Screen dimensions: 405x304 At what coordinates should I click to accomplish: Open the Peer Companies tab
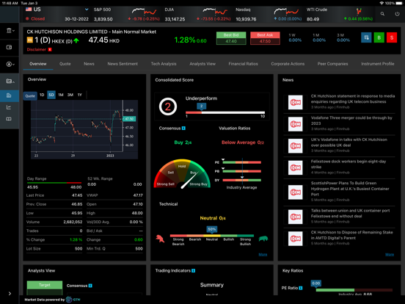(x=332, y=64)
